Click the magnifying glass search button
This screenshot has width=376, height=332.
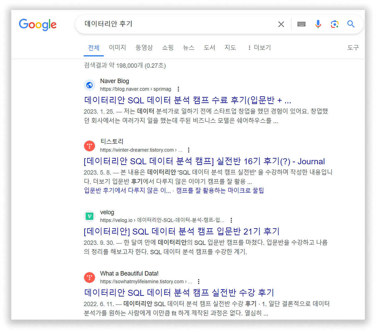[351, 24]
